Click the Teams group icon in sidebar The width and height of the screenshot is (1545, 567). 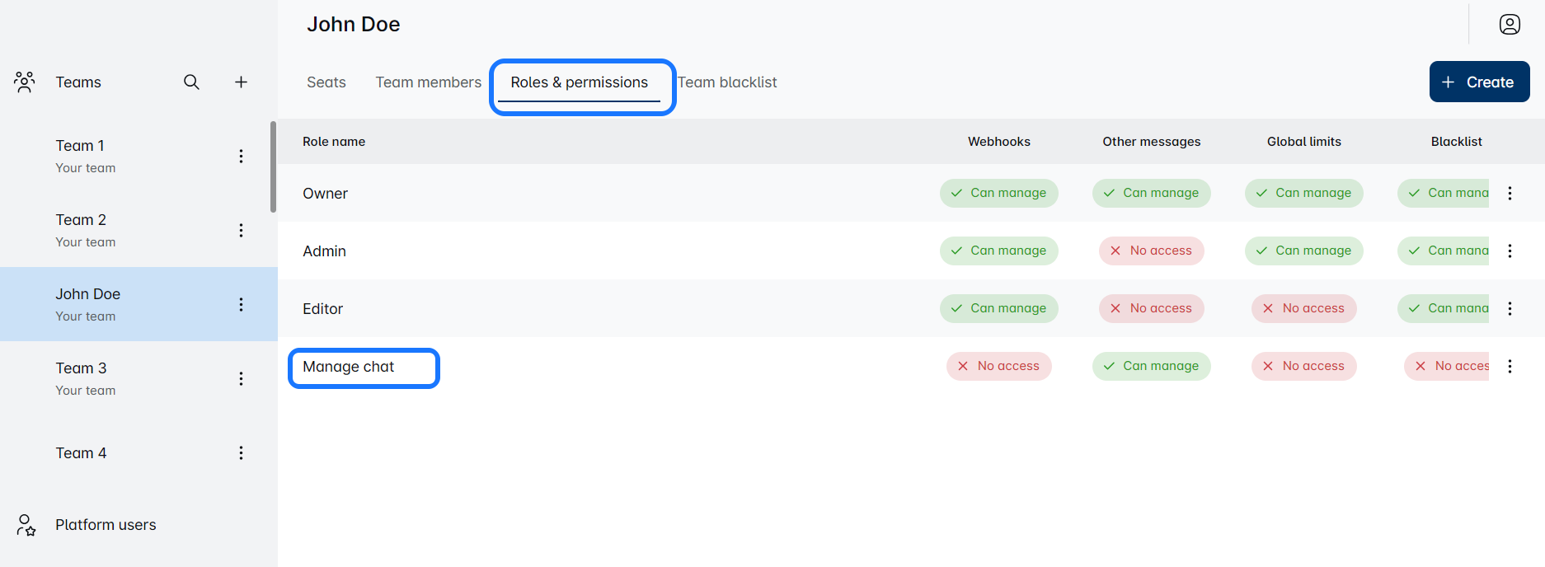coord(25,82)
